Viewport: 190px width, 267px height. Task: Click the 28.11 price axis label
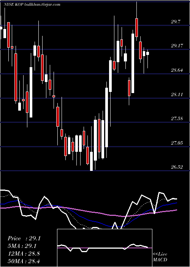coord(177,94)
